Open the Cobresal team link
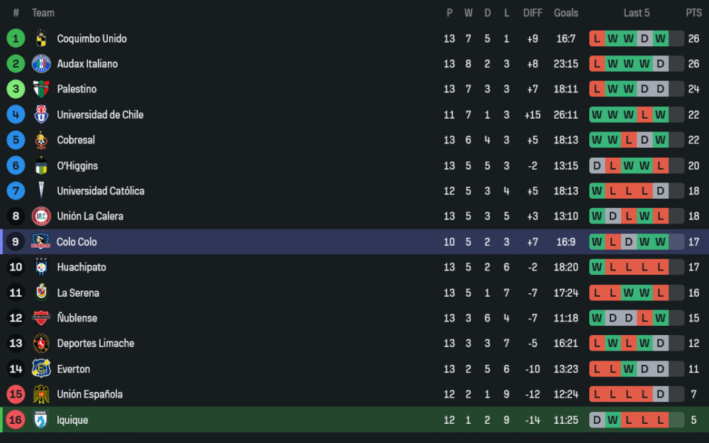The image size is (709, 443). click(76, 140)
